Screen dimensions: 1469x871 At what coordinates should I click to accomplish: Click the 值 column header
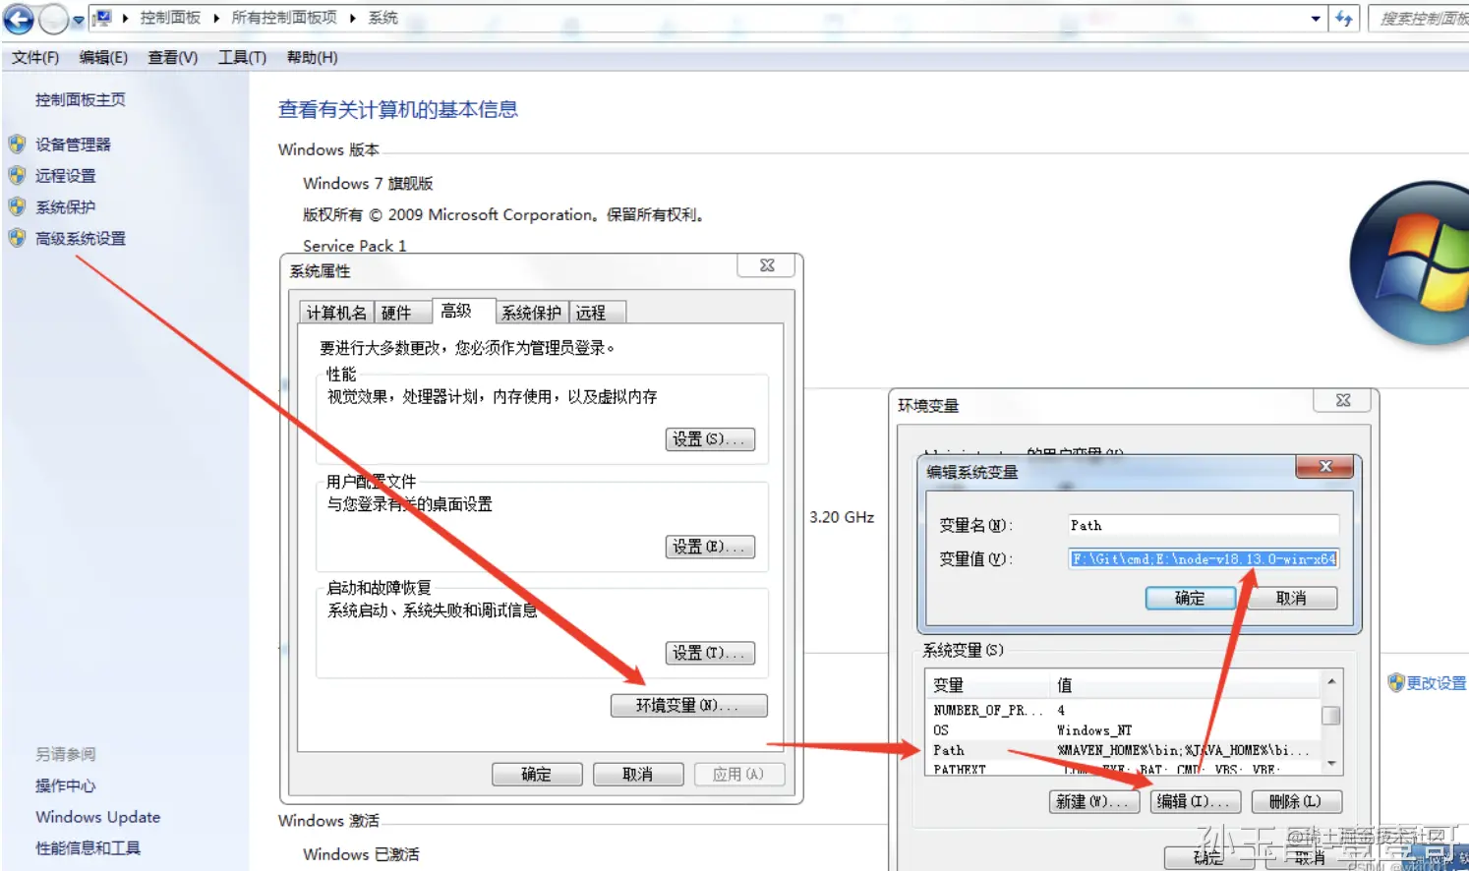click(1187, 685)
